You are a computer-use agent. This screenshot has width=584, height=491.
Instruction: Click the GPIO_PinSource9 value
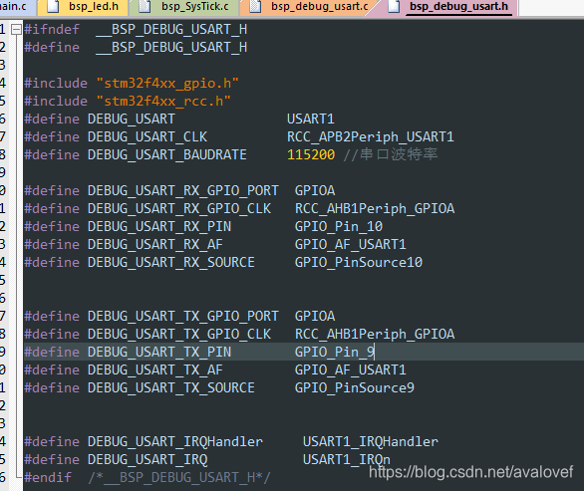point(354,387)
